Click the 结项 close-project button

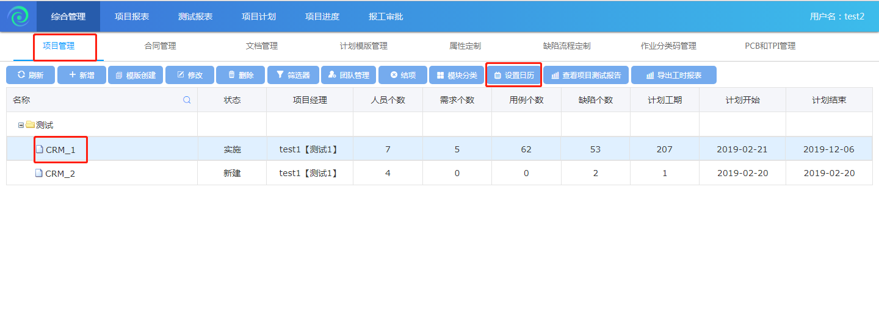(x=402, y=75)
